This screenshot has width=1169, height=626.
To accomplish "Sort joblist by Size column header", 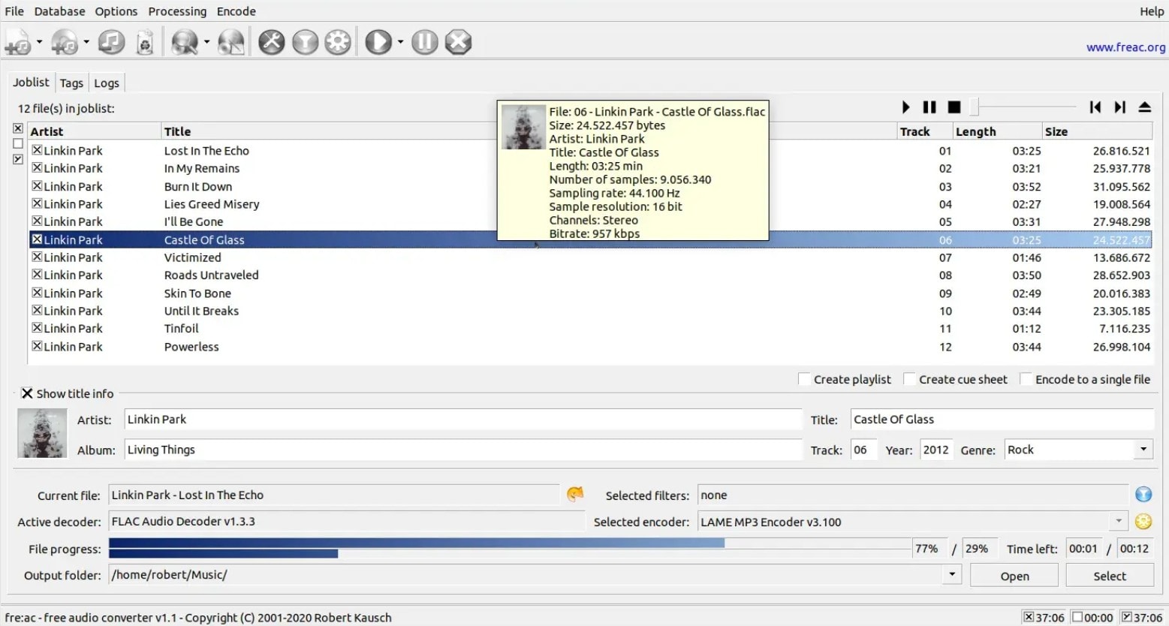I will click(1098, 131).
